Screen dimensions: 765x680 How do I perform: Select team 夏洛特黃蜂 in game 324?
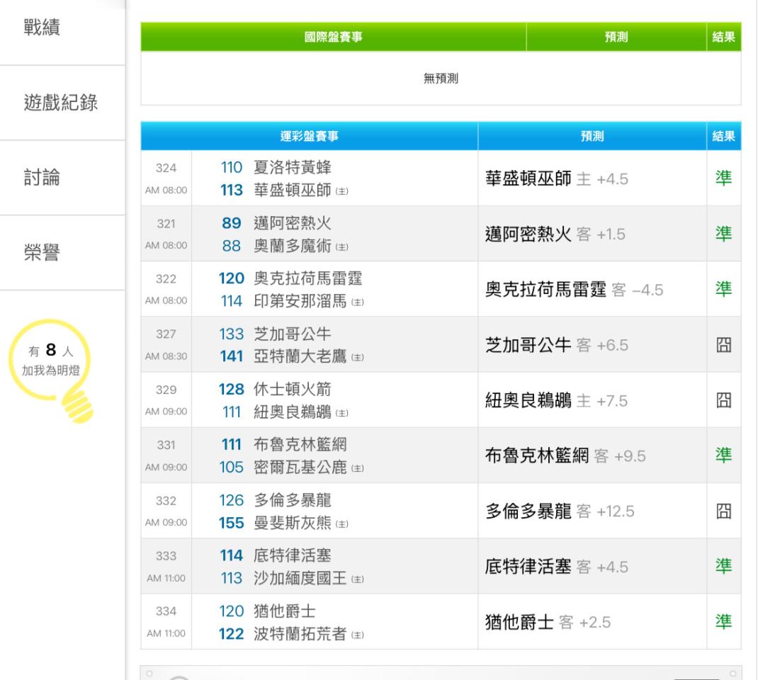pos(293,167)
